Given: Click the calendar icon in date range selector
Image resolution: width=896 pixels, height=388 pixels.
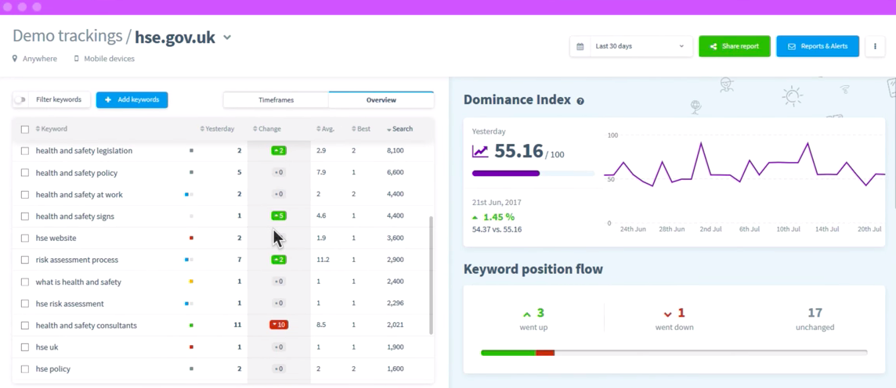Looking at the screenshot, I should 580,46.
